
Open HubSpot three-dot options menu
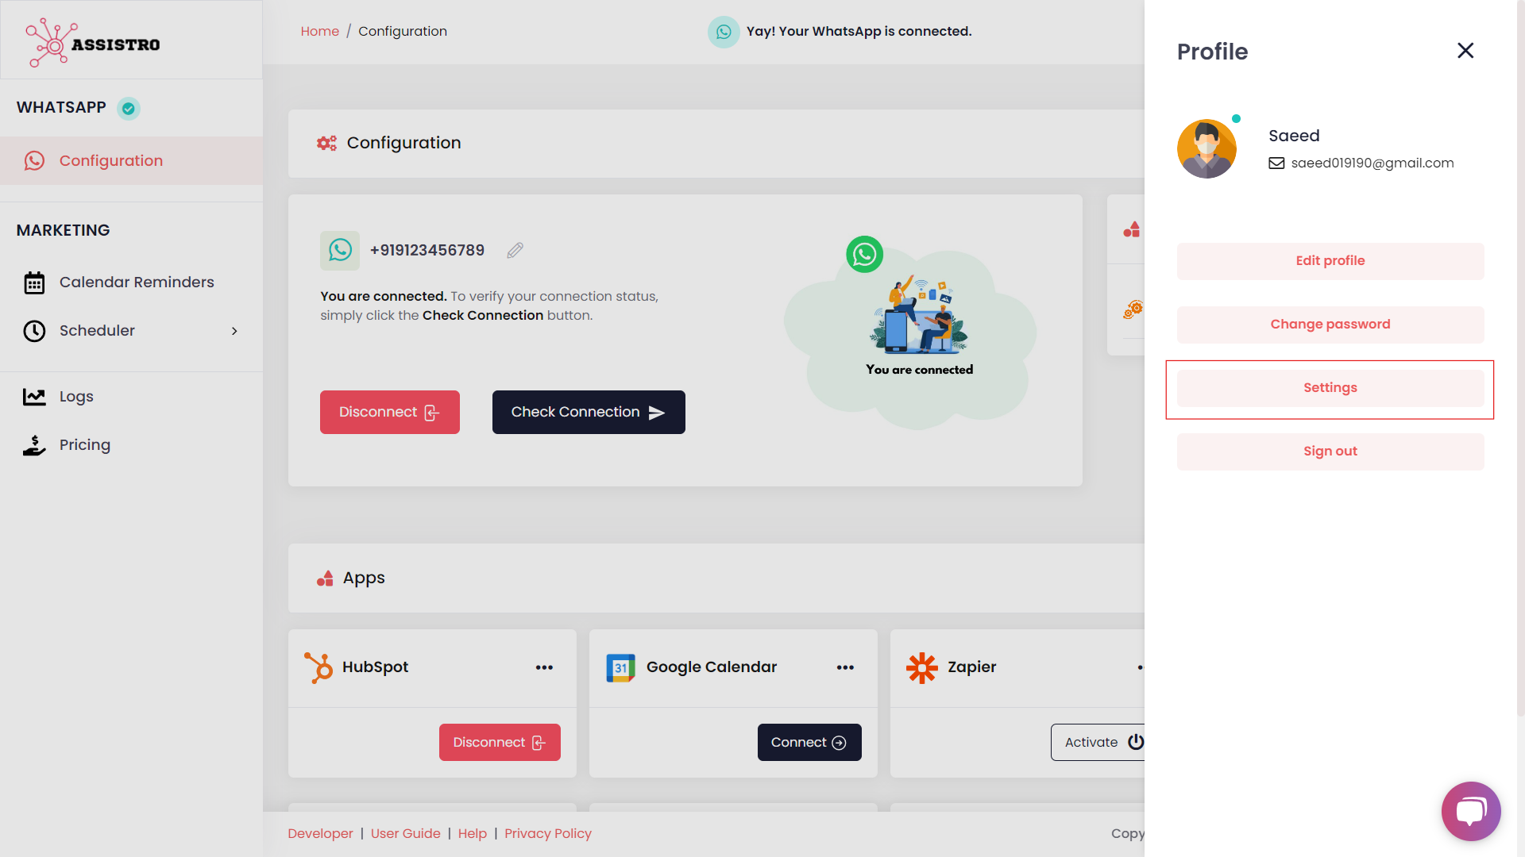pos(544,667)
